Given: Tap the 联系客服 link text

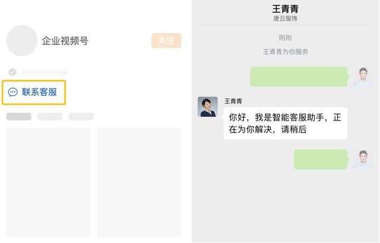Looking at the screenshot, I should point(40,92).
